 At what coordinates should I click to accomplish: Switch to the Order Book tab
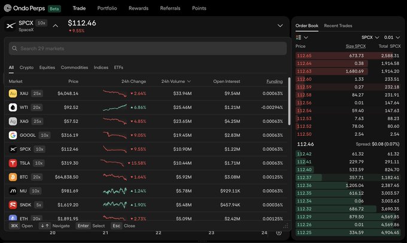pyautogui.click(x=307, y=26)
